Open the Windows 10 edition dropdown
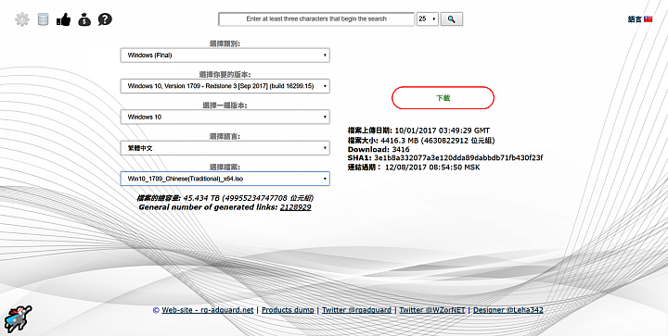668x336 pixels. pos(225,117)
